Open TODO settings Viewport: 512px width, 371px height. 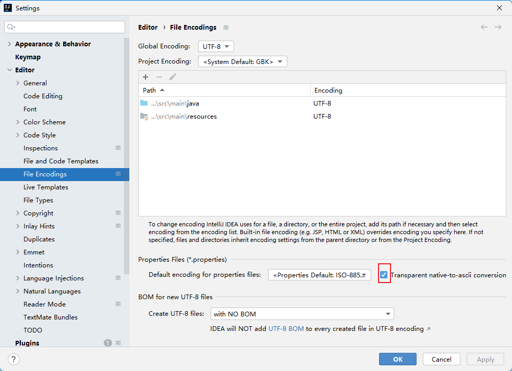coord(33,330)
